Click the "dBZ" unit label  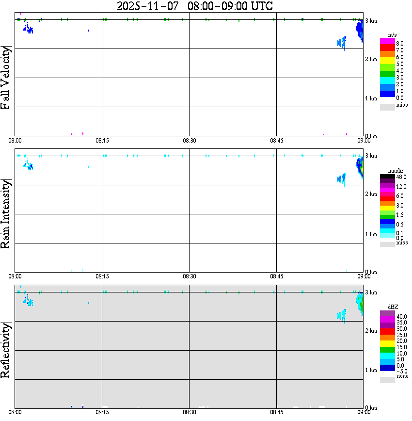coord(393,307)
